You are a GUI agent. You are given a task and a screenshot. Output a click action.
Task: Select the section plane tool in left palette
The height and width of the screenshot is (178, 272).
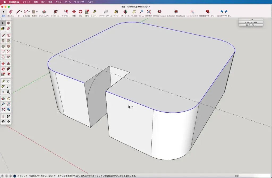(8, 122)
